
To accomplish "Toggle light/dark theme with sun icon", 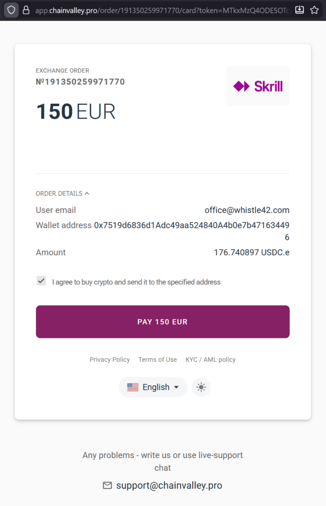I will point(201,387).
